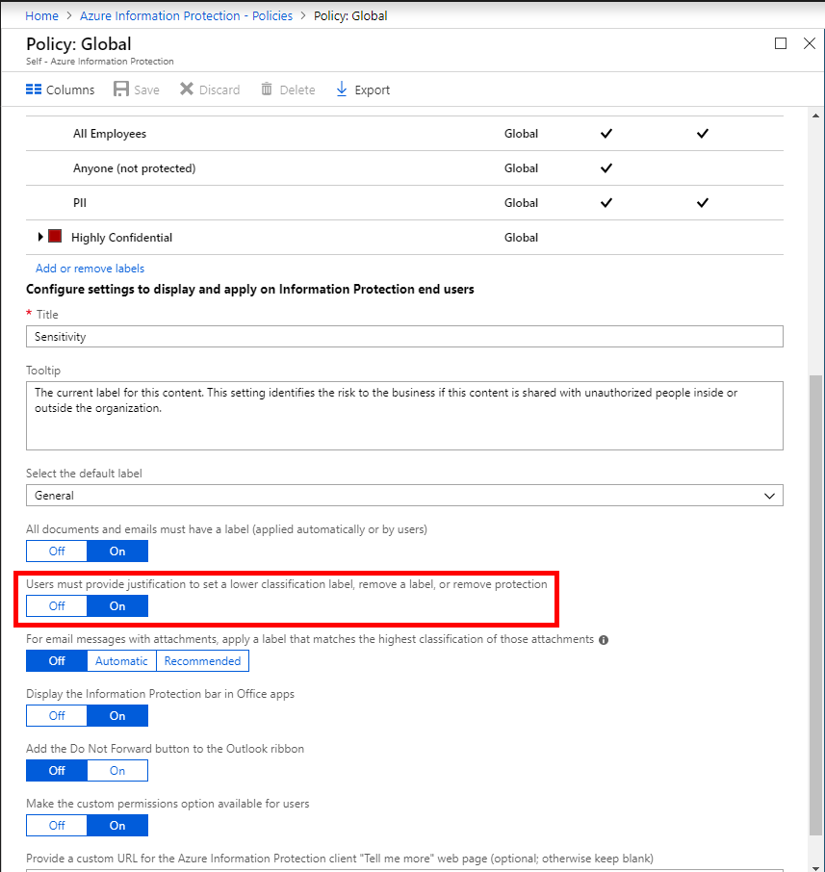Click the vertical scrollbar thumb

815,605
